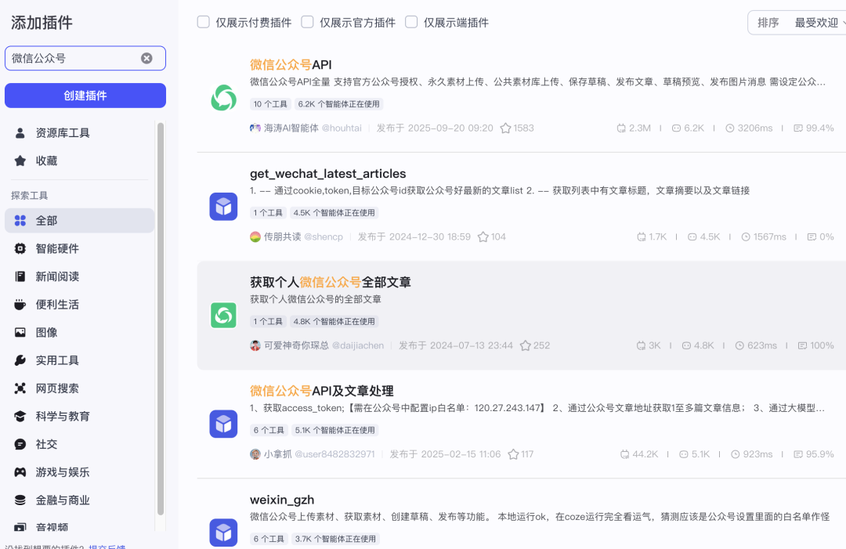
Task: Favorite the plugin with 104 stars
Action: point(483,237)
